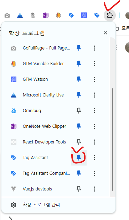This screenshot has height=220, width=129.
Task: Open GoFullPage camera icon in toolbar
Action: [x=7, y=15]
